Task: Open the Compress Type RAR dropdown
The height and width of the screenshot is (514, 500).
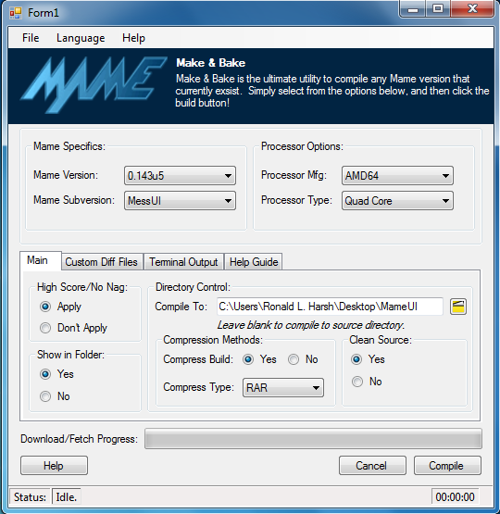Action: pos(283,387)
